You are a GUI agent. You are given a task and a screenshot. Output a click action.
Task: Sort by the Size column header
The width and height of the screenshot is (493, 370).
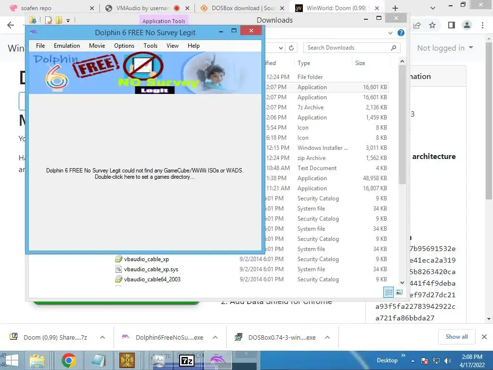(360, 63)
